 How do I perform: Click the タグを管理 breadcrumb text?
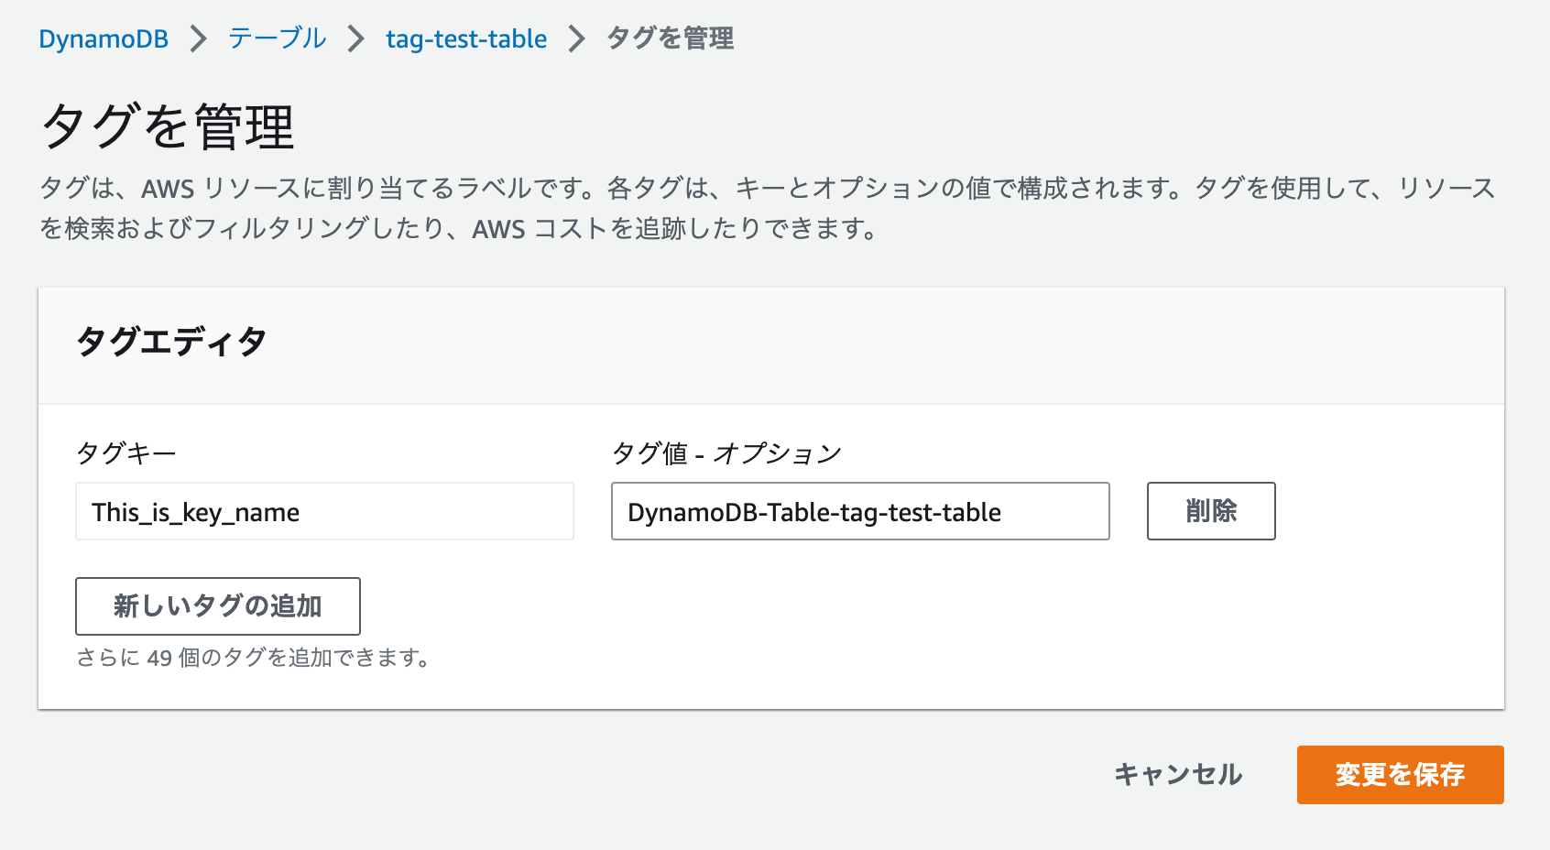coord(670,38)
